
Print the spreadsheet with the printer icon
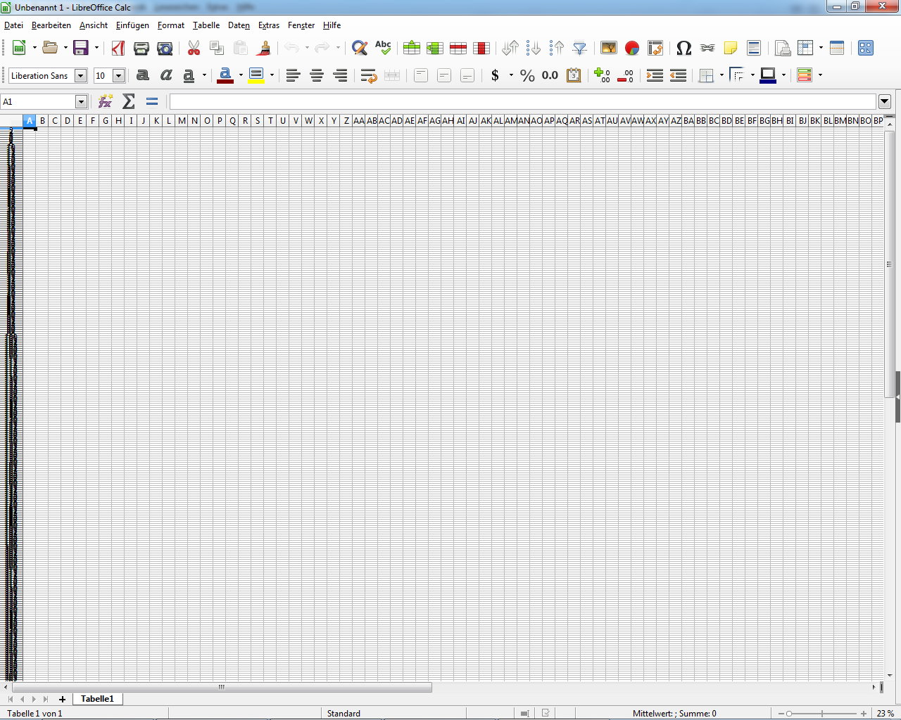141,48
